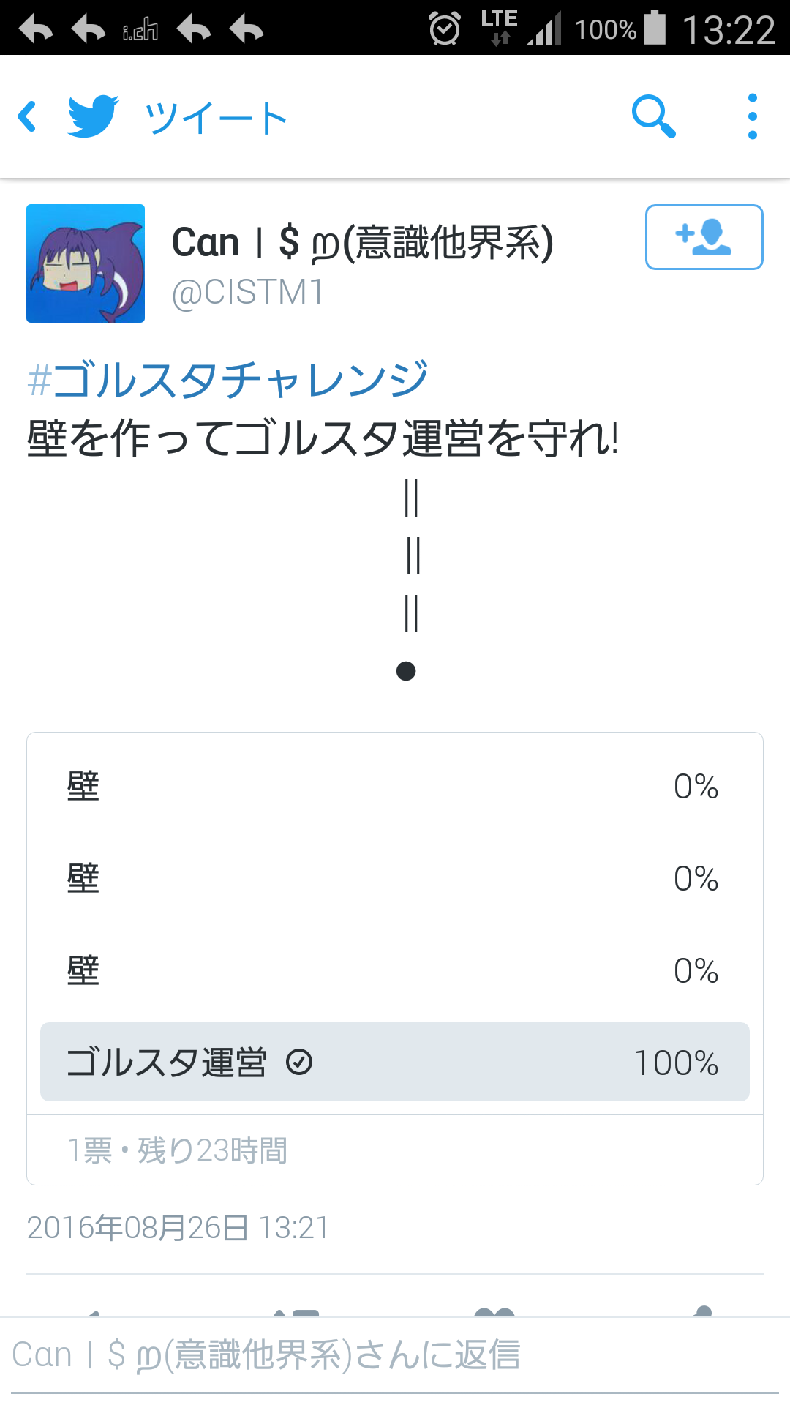Follow user with the add-person button

pyautogui.click(x=704, y=237)
